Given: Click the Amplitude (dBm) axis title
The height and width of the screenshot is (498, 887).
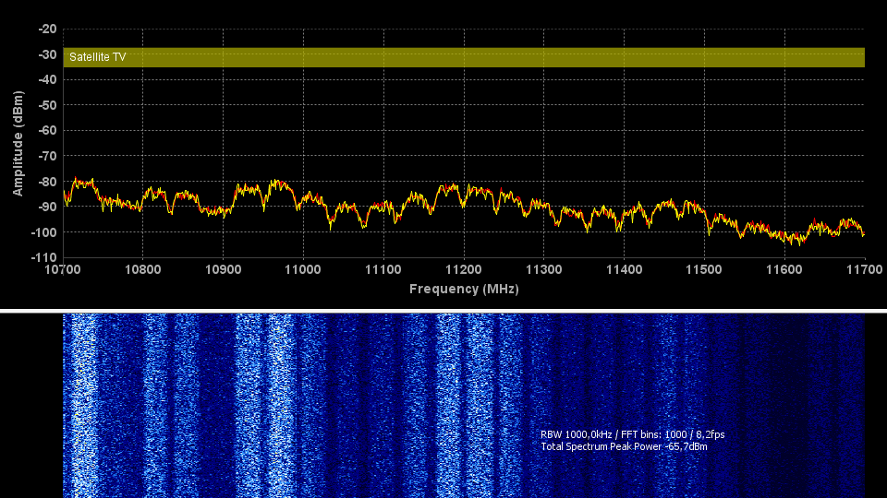Looking at the screenshot, I should [x=18, y=143].
